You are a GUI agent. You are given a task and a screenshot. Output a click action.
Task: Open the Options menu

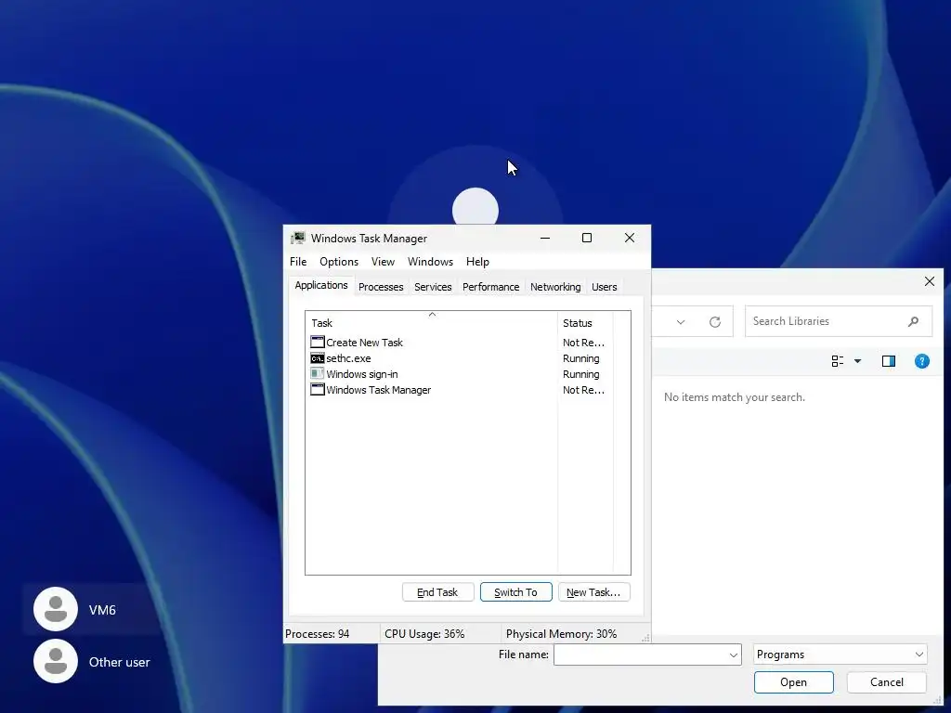pos(339,261)
